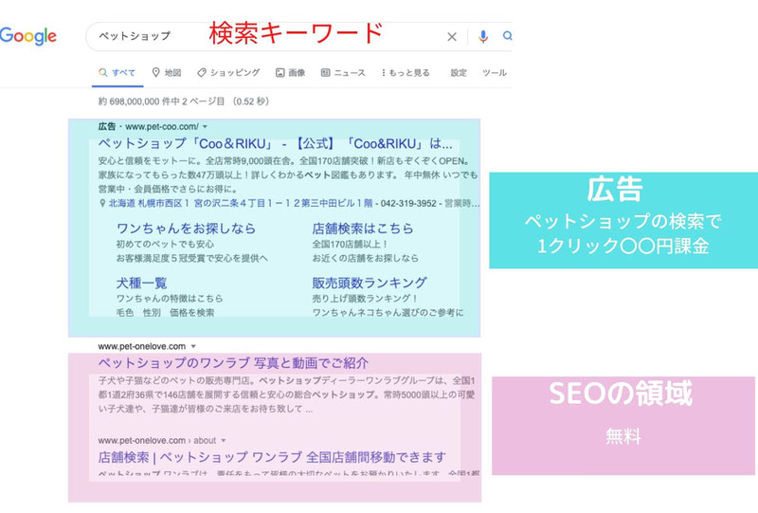Clear the search box with X icon
Screen dimensions: 758x513
pyautogui.click(x=452, y=37)
